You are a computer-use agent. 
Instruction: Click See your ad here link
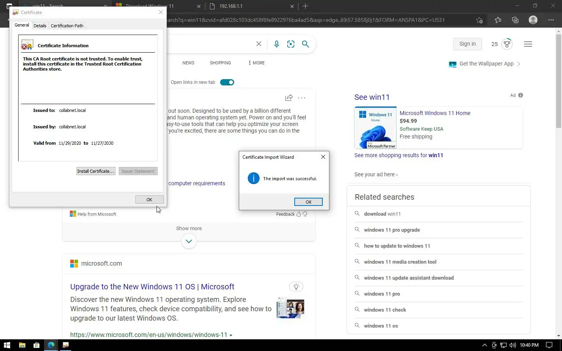(x=376, y=174)
